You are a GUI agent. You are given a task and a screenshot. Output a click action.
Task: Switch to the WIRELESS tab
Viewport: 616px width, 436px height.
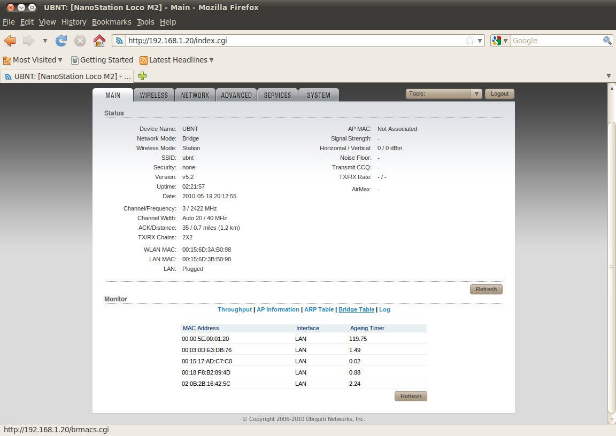pos(154,95)
